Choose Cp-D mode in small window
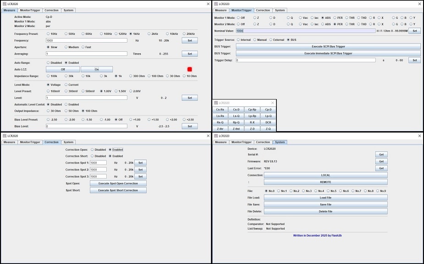Viewport: 424px width, 264px height. coord(268,110)
